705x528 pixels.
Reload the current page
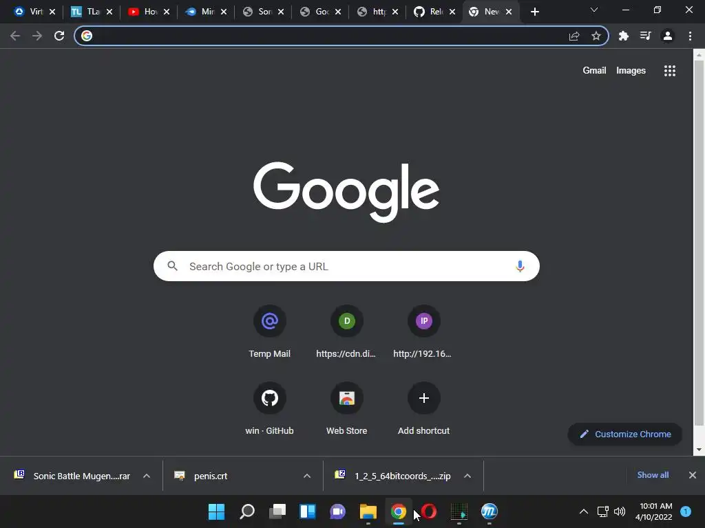[59, 36]
